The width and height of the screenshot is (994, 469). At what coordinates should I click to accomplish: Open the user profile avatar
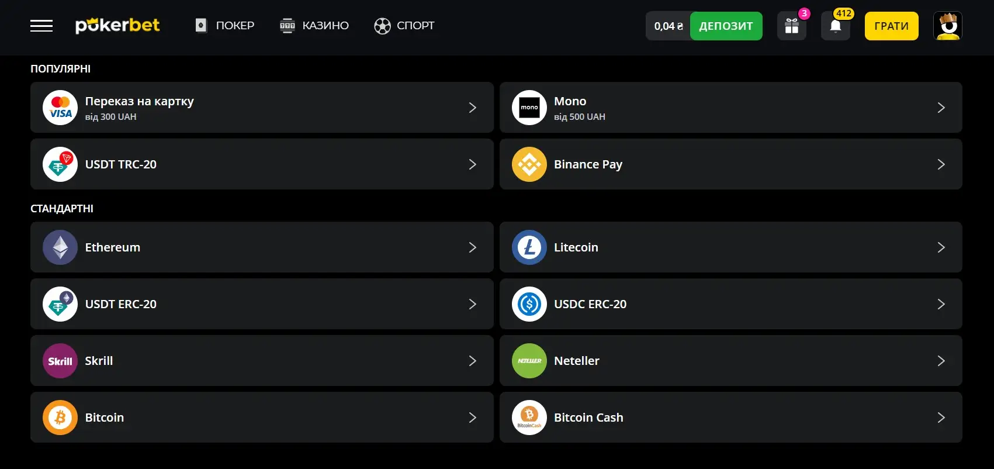point(947,26)
